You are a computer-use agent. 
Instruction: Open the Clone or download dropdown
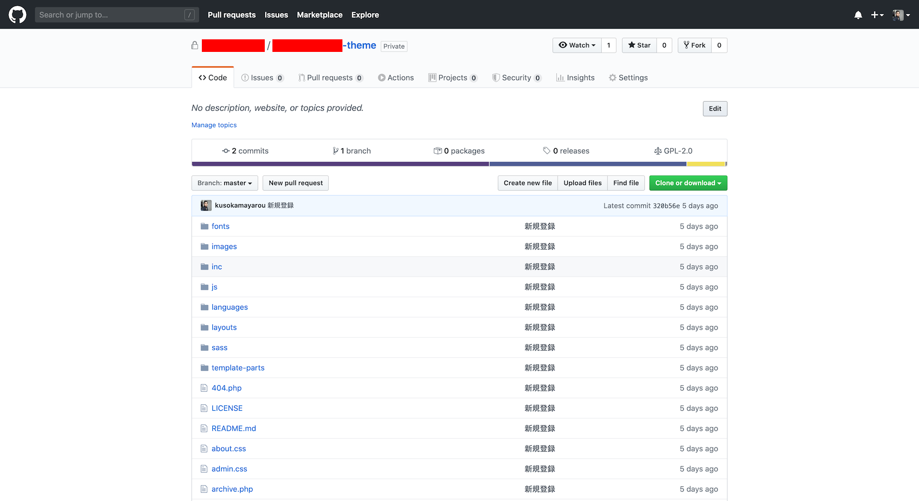688,182
